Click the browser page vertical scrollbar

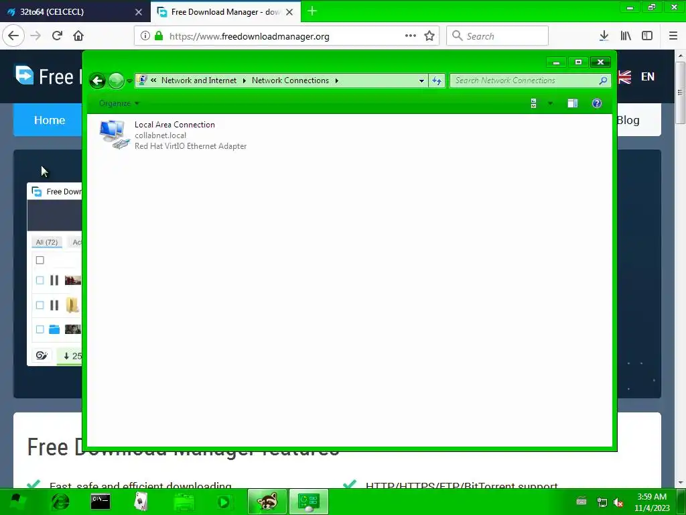[x=681, y=93]
